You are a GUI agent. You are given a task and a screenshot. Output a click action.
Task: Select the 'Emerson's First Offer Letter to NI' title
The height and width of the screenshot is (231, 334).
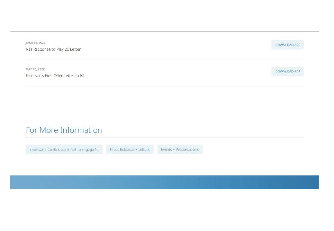[55, 75]
